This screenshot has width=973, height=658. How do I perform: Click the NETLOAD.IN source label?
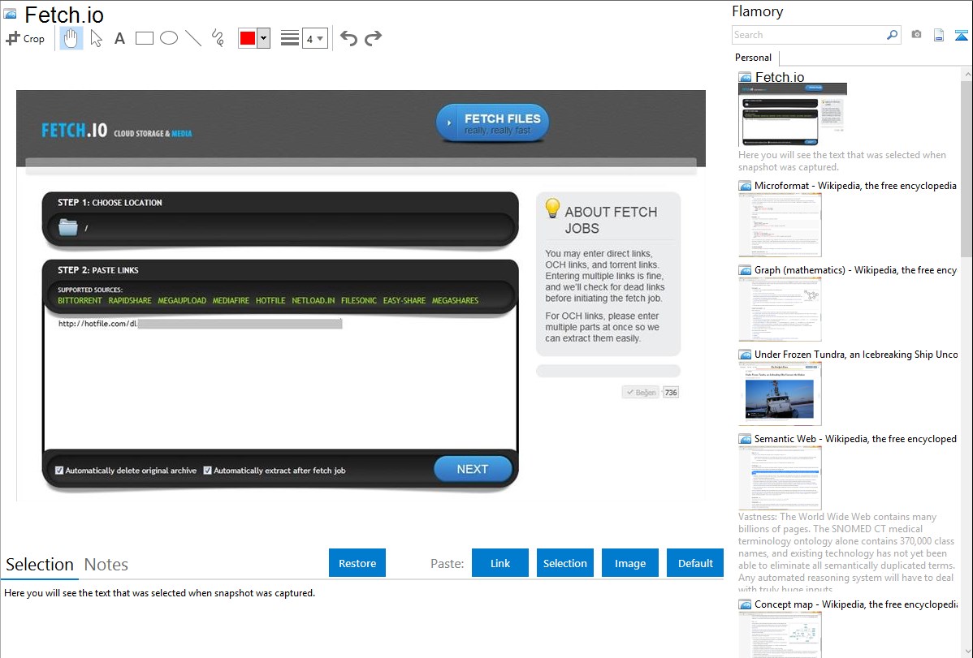(314, 301)
